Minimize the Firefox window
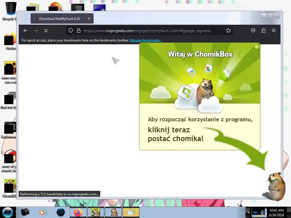 click(x=264, y=16)
